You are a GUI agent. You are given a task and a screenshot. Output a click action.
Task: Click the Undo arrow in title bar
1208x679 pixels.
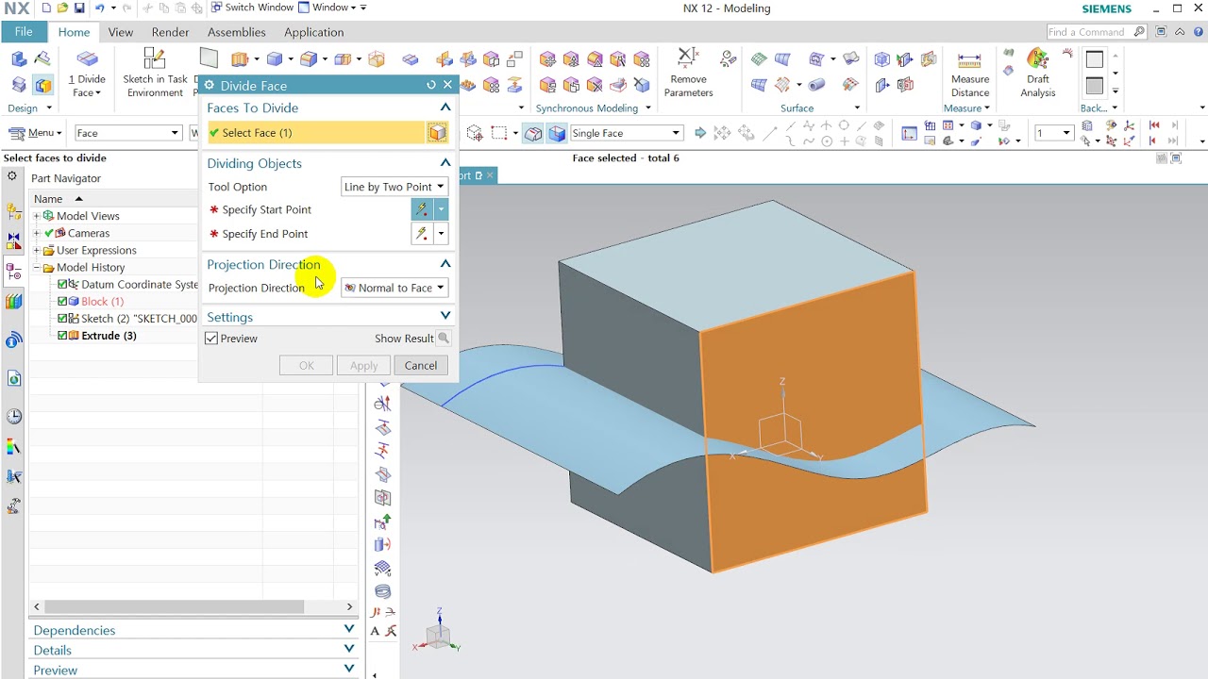99,8
